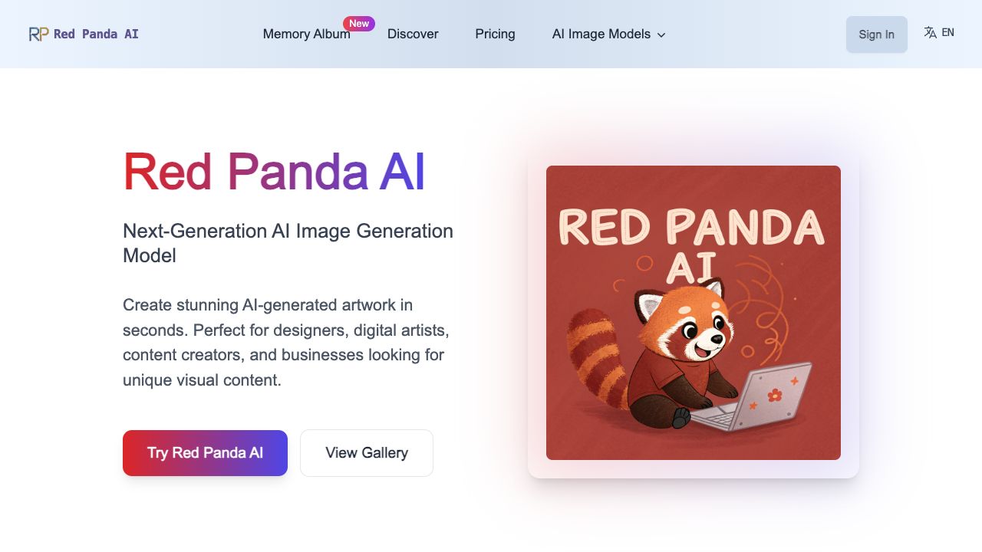Navigate to the Pricing page
This screenshot has height=552, width=982.
click(495, 34)
